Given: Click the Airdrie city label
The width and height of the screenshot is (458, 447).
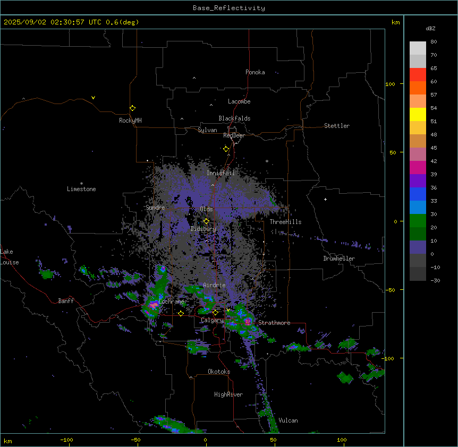Looking at the screenshot, I should tap(215, 285).
